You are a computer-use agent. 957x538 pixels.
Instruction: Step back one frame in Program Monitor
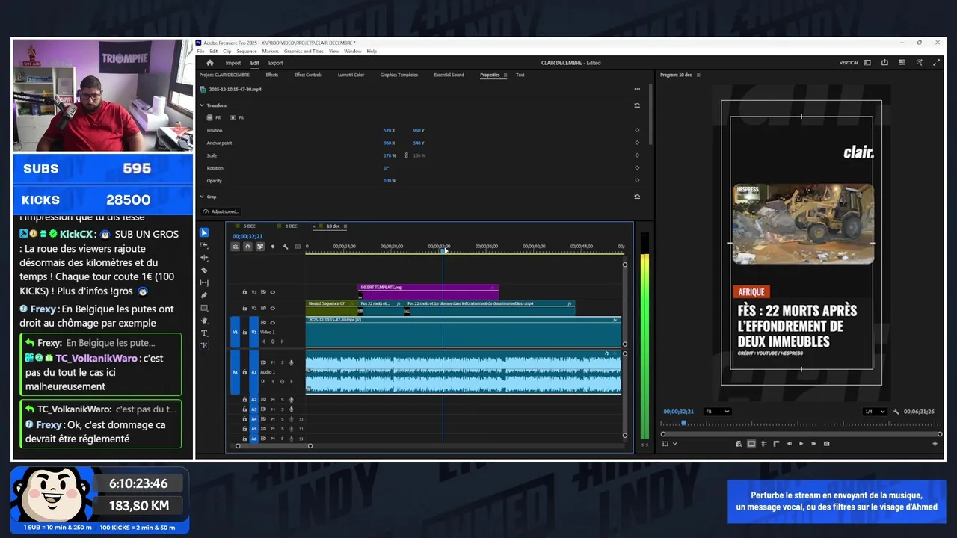pos(789,444)
